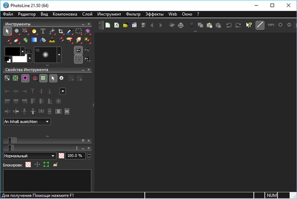This screenshot has height=199, width=297.
Task: Open the Слой menu
Action: (x=87, y=14)
